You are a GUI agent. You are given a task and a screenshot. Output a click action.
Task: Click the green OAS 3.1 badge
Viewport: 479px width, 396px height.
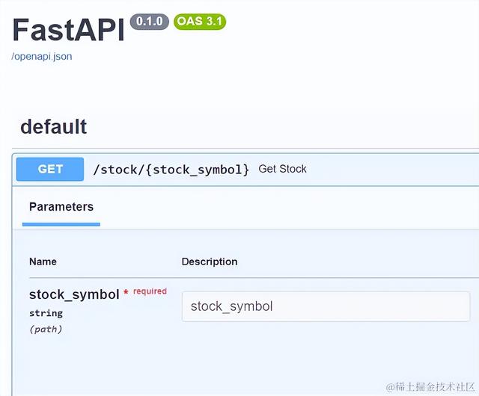click(200, 22)
